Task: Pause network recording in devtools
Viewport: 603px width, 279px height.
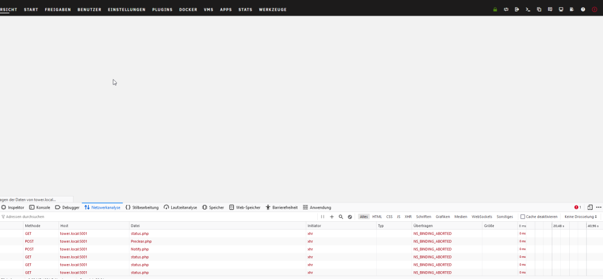Action: tap(323, 217)
